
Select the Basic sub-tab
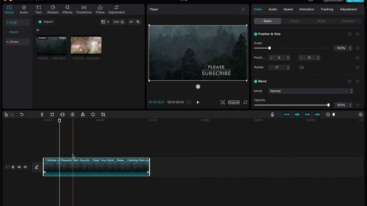coord(268,21)
